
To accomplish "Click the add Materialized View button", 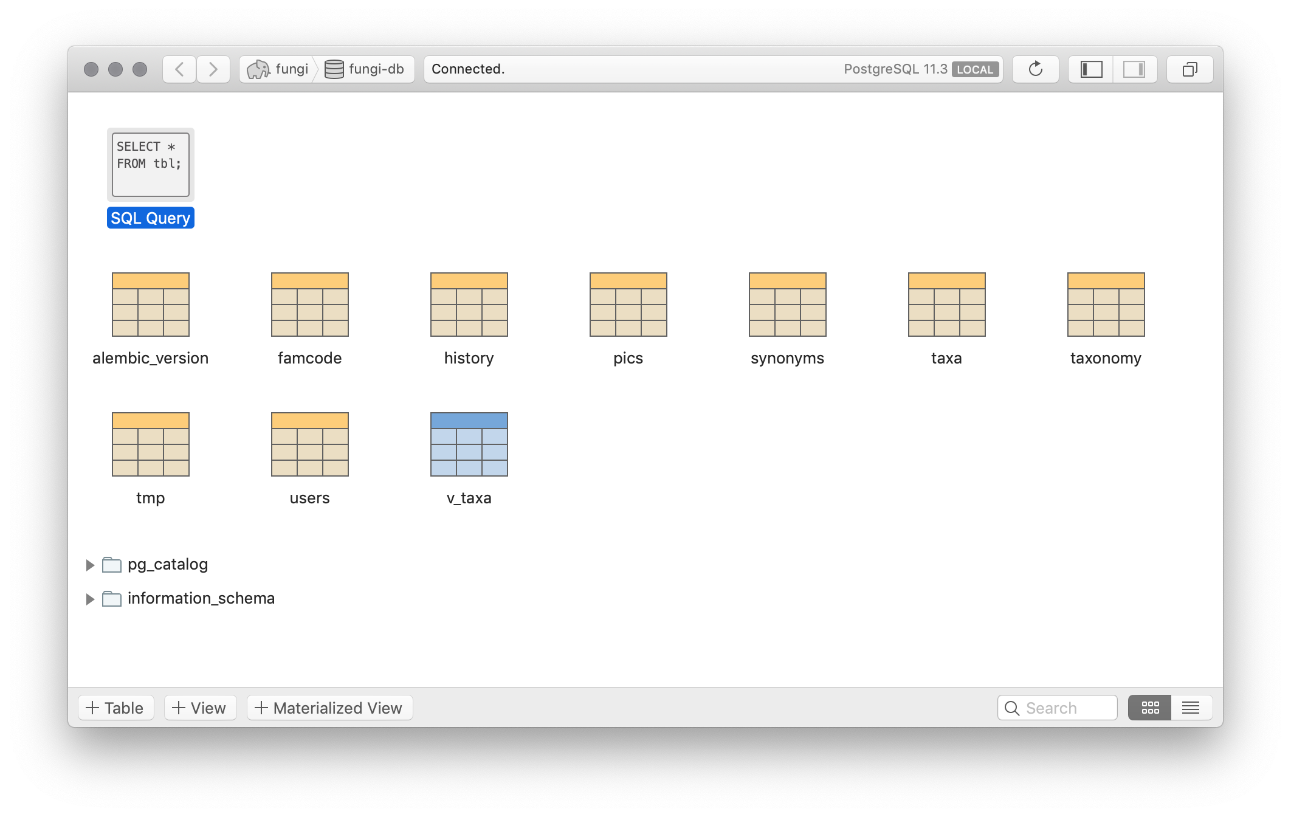I will (x=329, y=708).
